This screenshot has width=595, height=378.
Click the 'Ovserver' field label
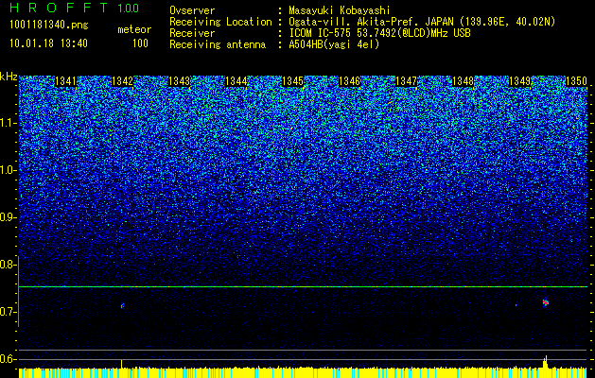click(x=192, y=10)
